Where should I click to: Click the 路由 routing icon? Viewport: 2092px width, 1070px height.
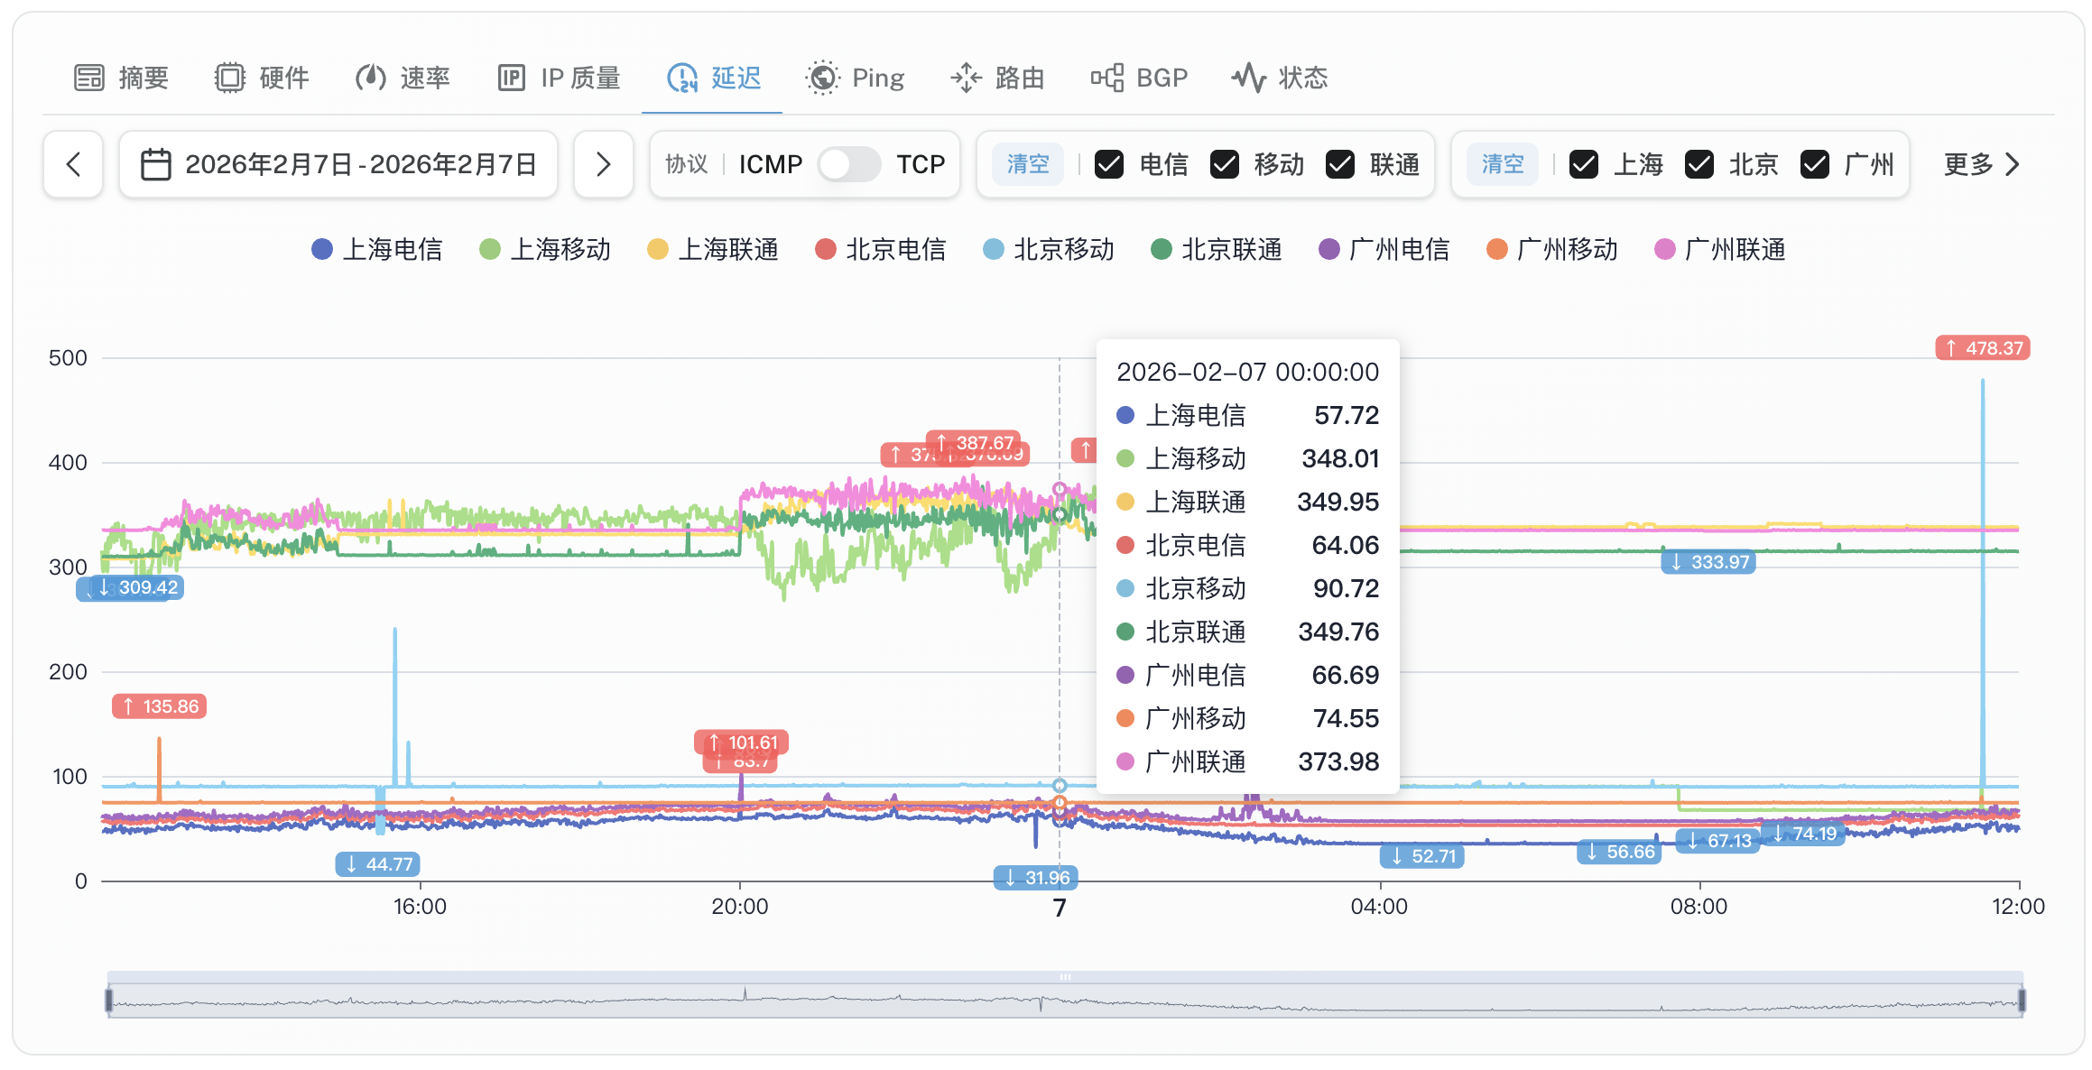coord(966,78)
